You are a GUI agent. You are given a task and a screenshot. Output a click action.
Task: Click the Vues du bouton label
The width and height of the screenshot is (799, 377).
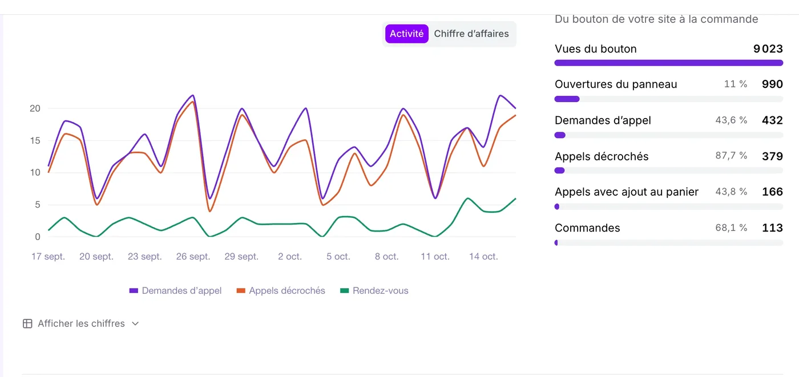pyautogui.click(x=595, y=49)
